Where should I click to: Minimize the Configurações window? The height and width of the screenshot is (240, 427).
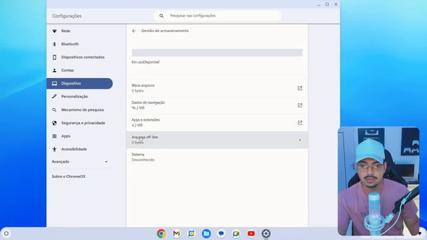click(319, 5)
